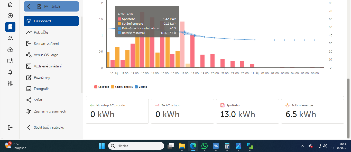
Task: Open Vzdálené ovládání page
Action: coord(48,66)
